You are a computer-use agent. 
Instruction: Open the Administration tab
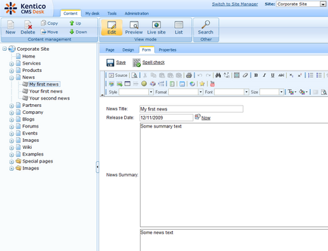137,14
